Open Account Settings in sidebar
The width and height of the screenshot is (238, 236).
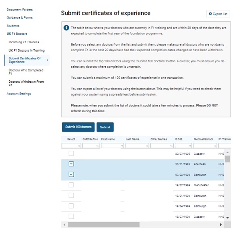19,94
